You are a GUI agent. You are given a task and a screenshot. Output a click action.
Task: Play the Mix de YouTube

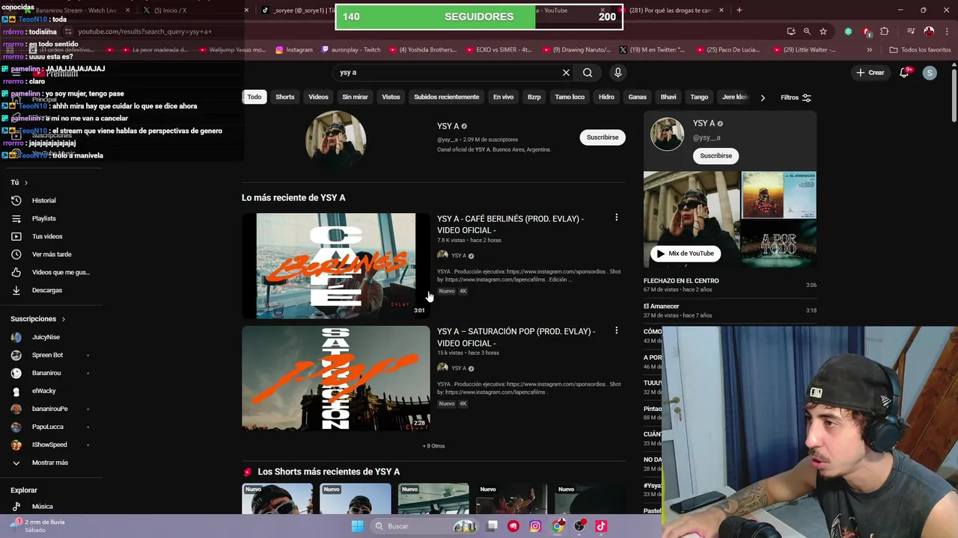point(685,253)
